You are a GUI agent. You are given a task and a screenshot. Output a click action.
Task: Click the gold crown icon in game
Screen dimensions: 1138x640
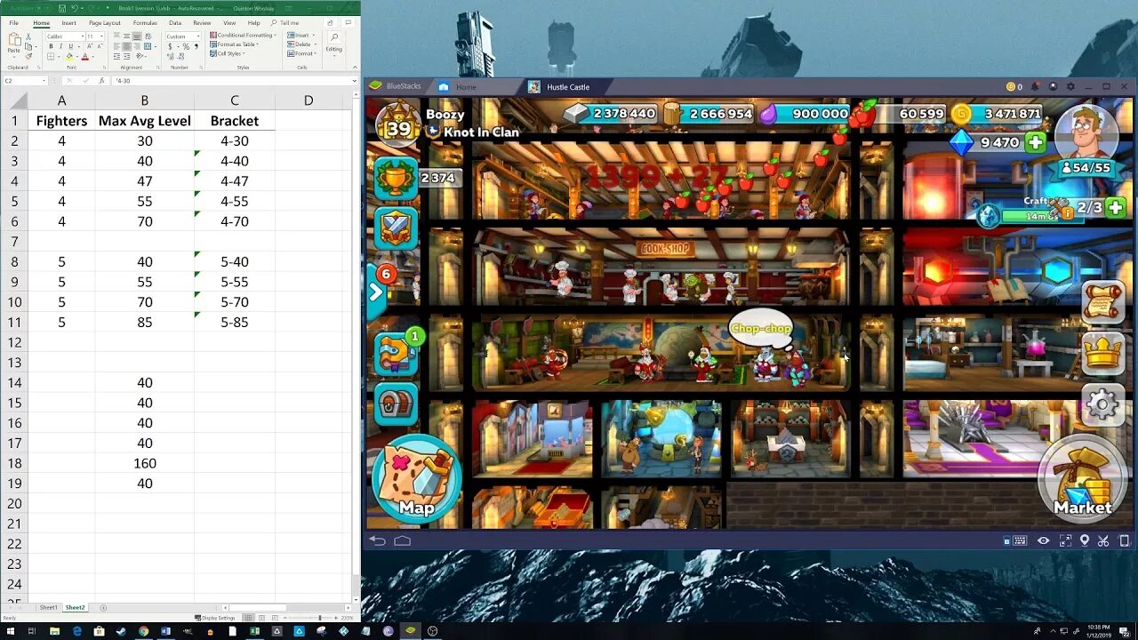point(1103,353)
